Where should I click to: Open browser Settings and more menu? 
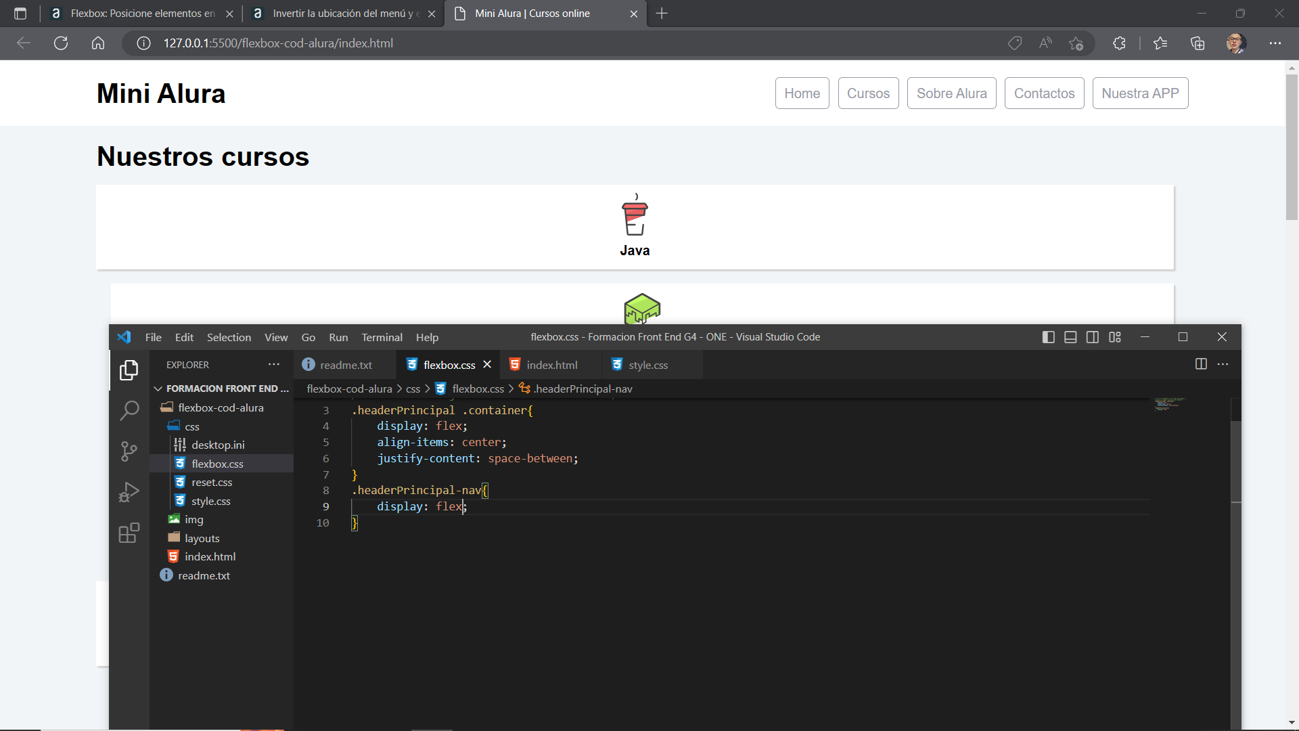(1275, 43)
